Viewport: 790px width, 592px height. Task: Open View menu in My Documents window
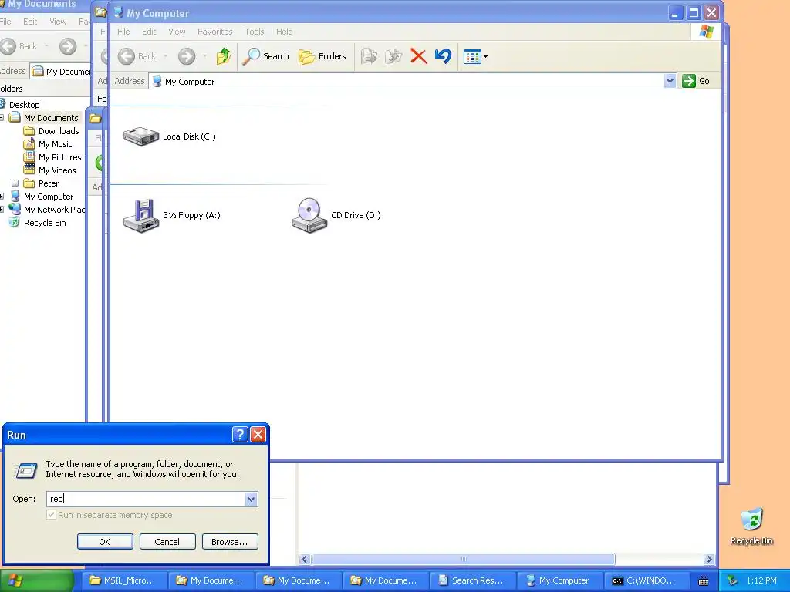point(58,22)
